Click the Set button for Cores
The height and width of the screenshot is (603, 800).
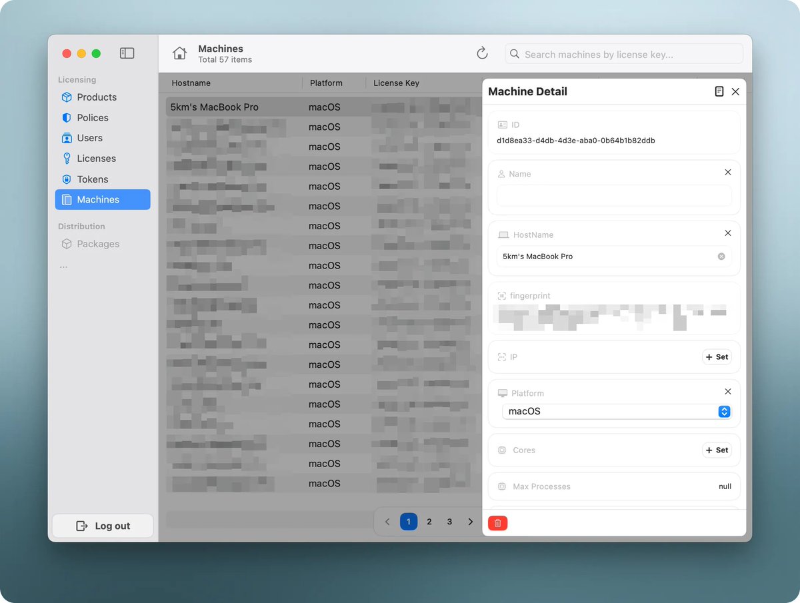(717, 450)
